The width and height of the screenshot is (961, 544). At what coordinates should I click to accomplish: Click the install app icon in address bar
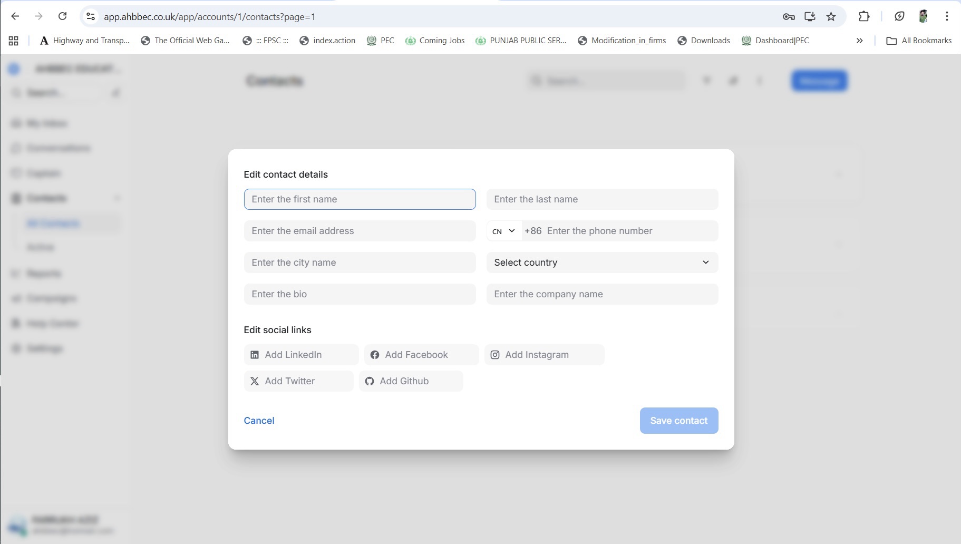pos(810,16)
